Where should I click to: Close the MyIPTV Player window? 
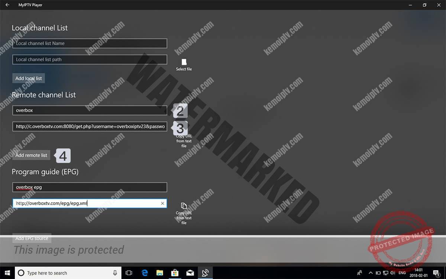(x=439, y=5)
